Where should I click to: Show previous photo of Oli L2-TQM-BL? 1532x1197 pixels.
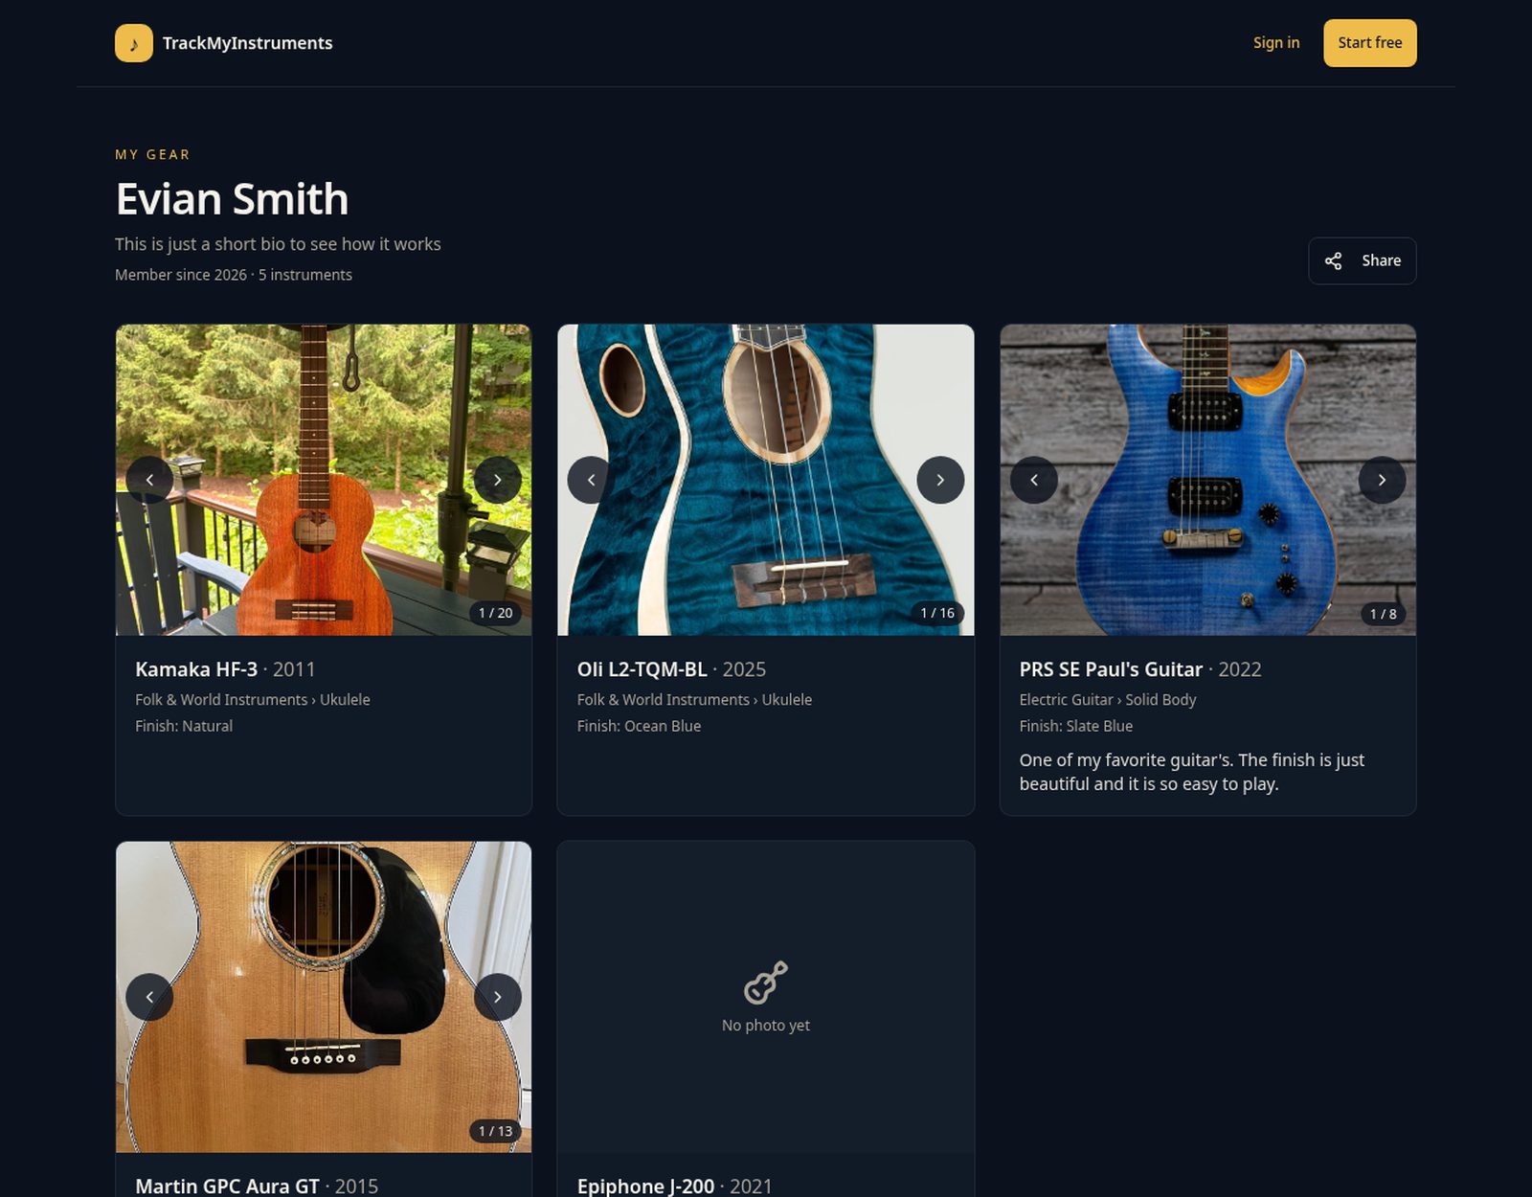pos(591,480)
